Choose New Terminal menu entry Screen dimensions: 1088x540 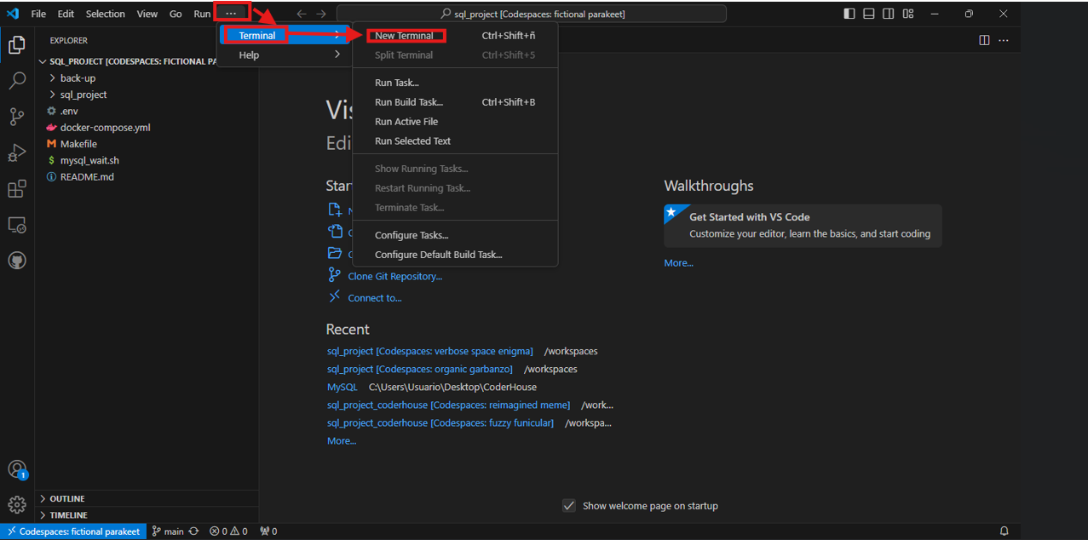(455, 36)
